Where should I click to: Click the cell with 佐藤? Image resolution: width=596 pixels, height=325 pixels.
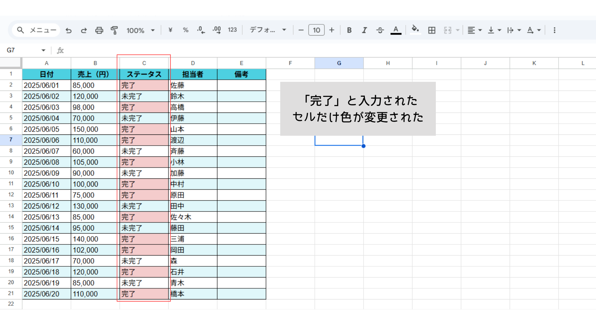pos(193,85)
